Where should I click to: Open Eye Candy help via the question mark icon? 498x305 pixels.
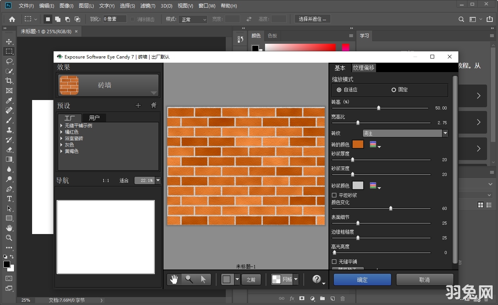click(316, 279)
